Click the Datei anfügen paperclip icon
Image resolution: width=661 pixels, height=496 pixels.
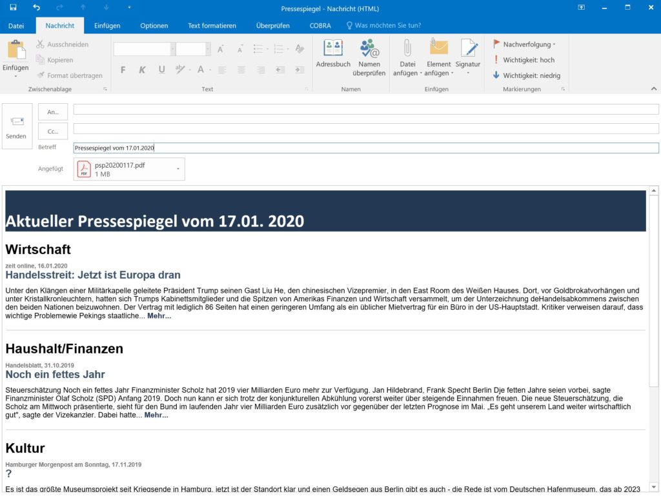pyautogui.click(x=407, y=49)
